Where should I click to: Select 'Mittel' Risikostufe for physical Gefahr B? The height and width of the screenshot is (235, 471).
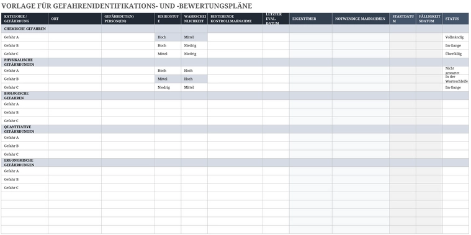168,79
